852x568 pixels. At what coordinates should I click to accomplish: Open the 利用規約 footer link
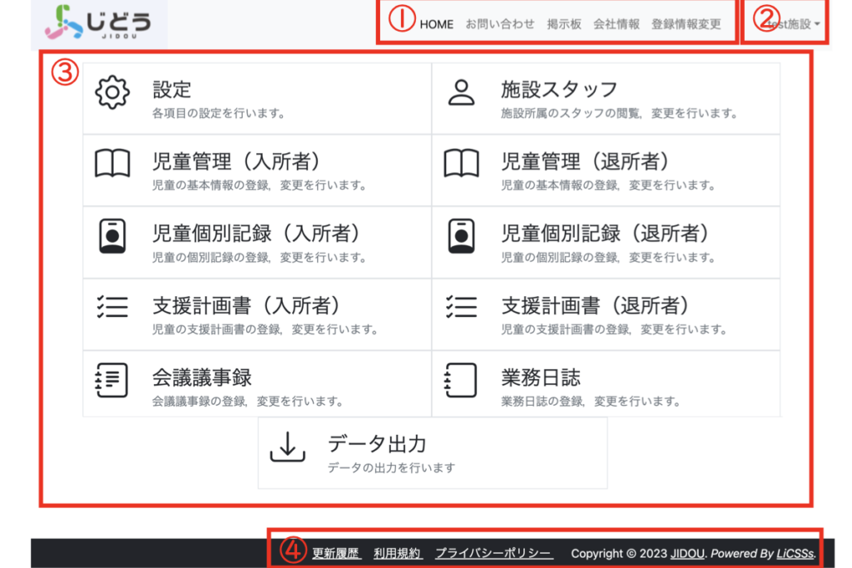coord(398,553)
